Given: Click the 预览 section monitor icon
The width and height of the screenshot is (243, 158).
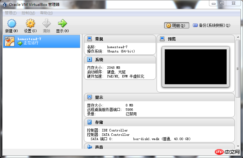Looking at the screenshot, I should [162, 39].
